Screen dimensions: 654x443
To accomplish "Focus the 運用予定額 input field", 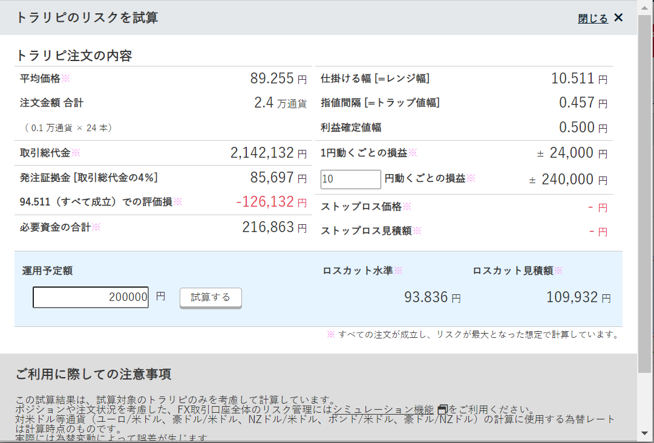I will pyautogui.click(x=91, y=297).
